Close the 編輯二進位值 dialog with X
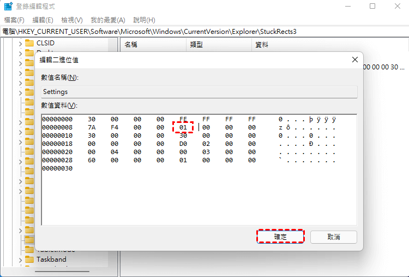Screen dimensions: 409x277 [x=355, y=60]
